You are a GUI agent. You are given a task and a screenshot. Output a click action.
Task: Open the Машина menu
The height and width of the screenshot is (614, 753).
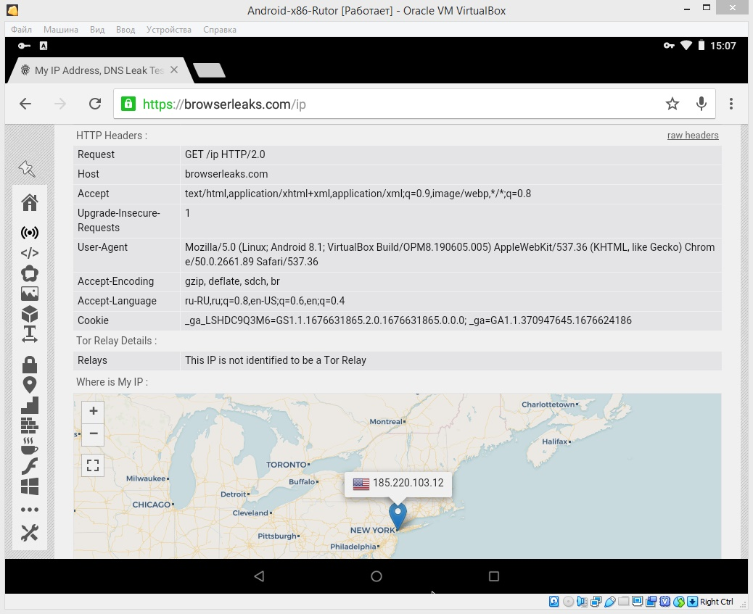click(60, 30)
